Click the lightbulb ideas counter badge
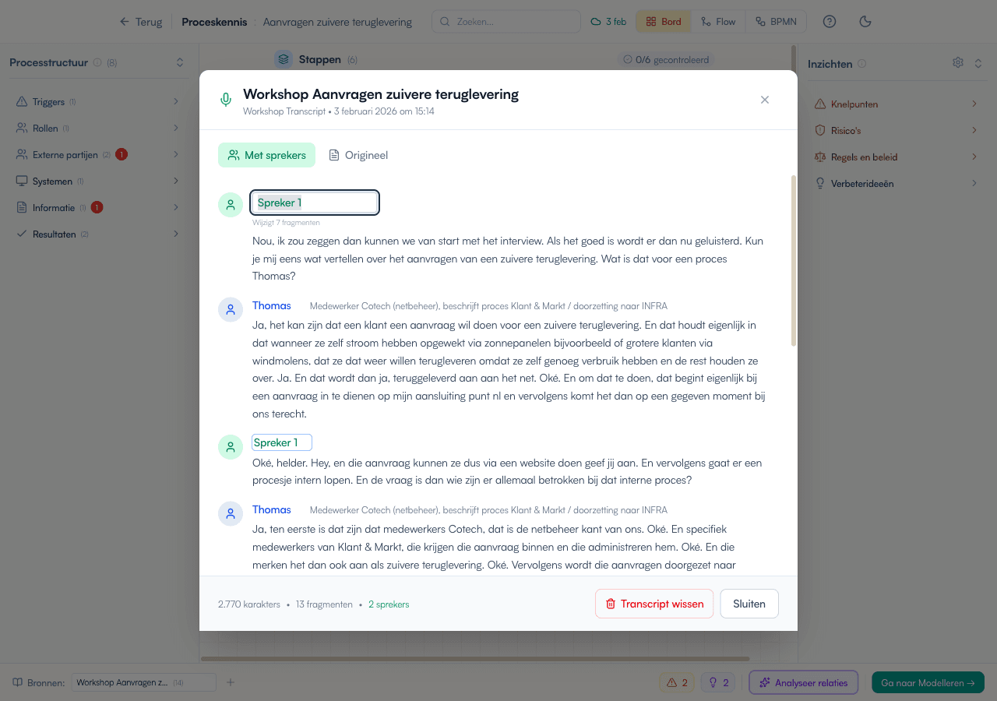The height and width of the screenshot is (701, 997). pyautogui.click(x=718, y=683)
